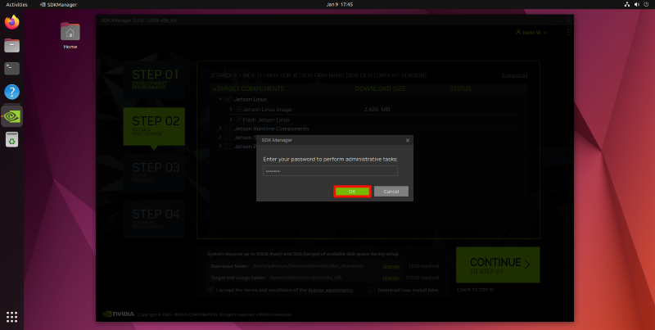Toggle accept terms and conditions checkbox

210,289
